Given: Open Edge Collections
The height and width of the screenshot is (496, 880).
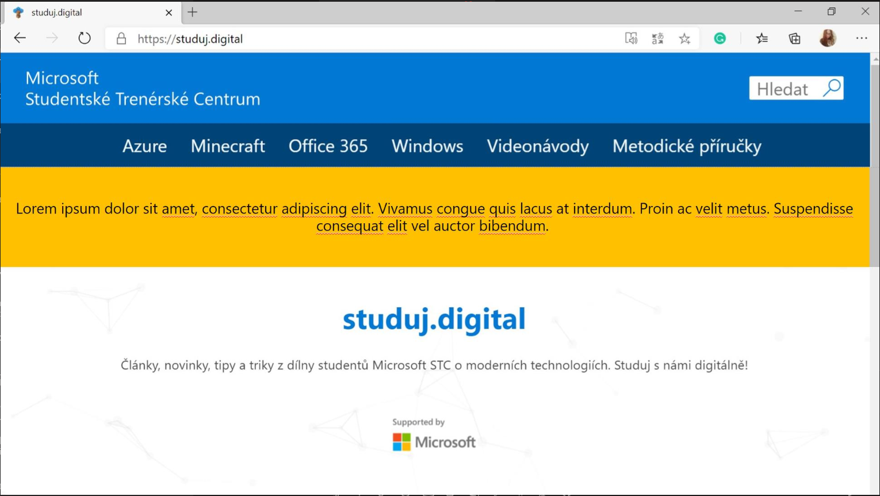Looking at the screenshot, I should click(x=794, y=39).
